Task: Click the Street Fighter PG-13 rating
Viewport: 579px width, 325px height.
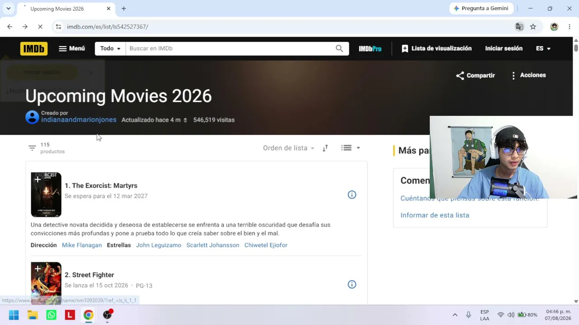Action: (x=144, y=286)
